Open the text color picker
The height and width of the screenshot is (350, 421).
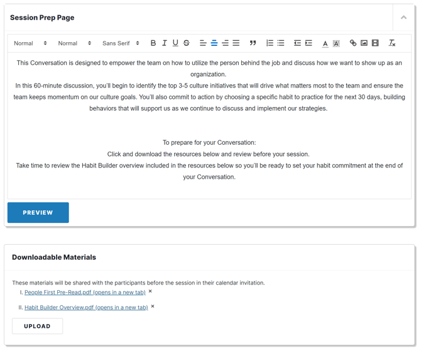pyautogui.click(x=325, y=43)
